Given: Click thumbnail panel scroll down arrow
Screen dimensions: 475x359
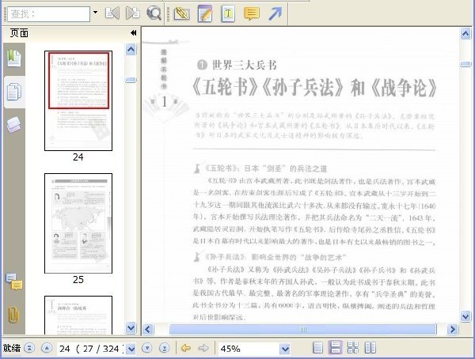Looking at the screenshot, I should (x=131, y=327).
